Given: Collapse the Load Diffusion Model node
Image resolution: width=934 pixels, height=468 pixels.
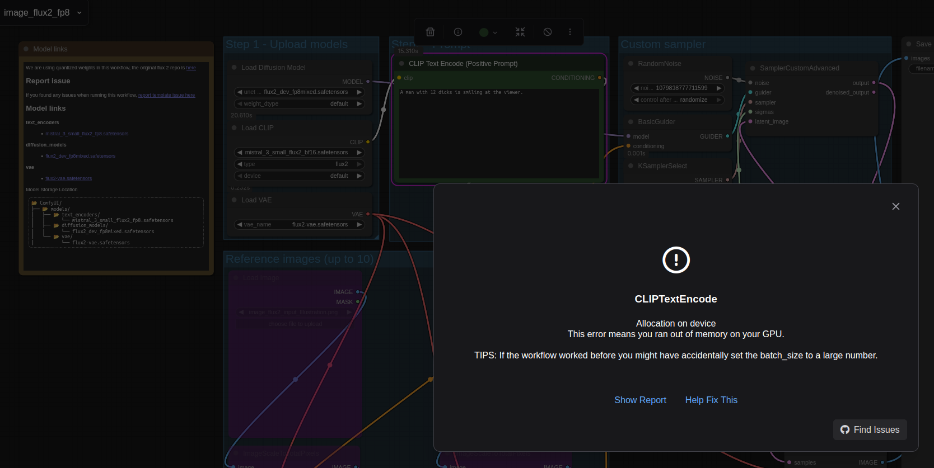Looking at the screenshot, I should pos(234,68).
